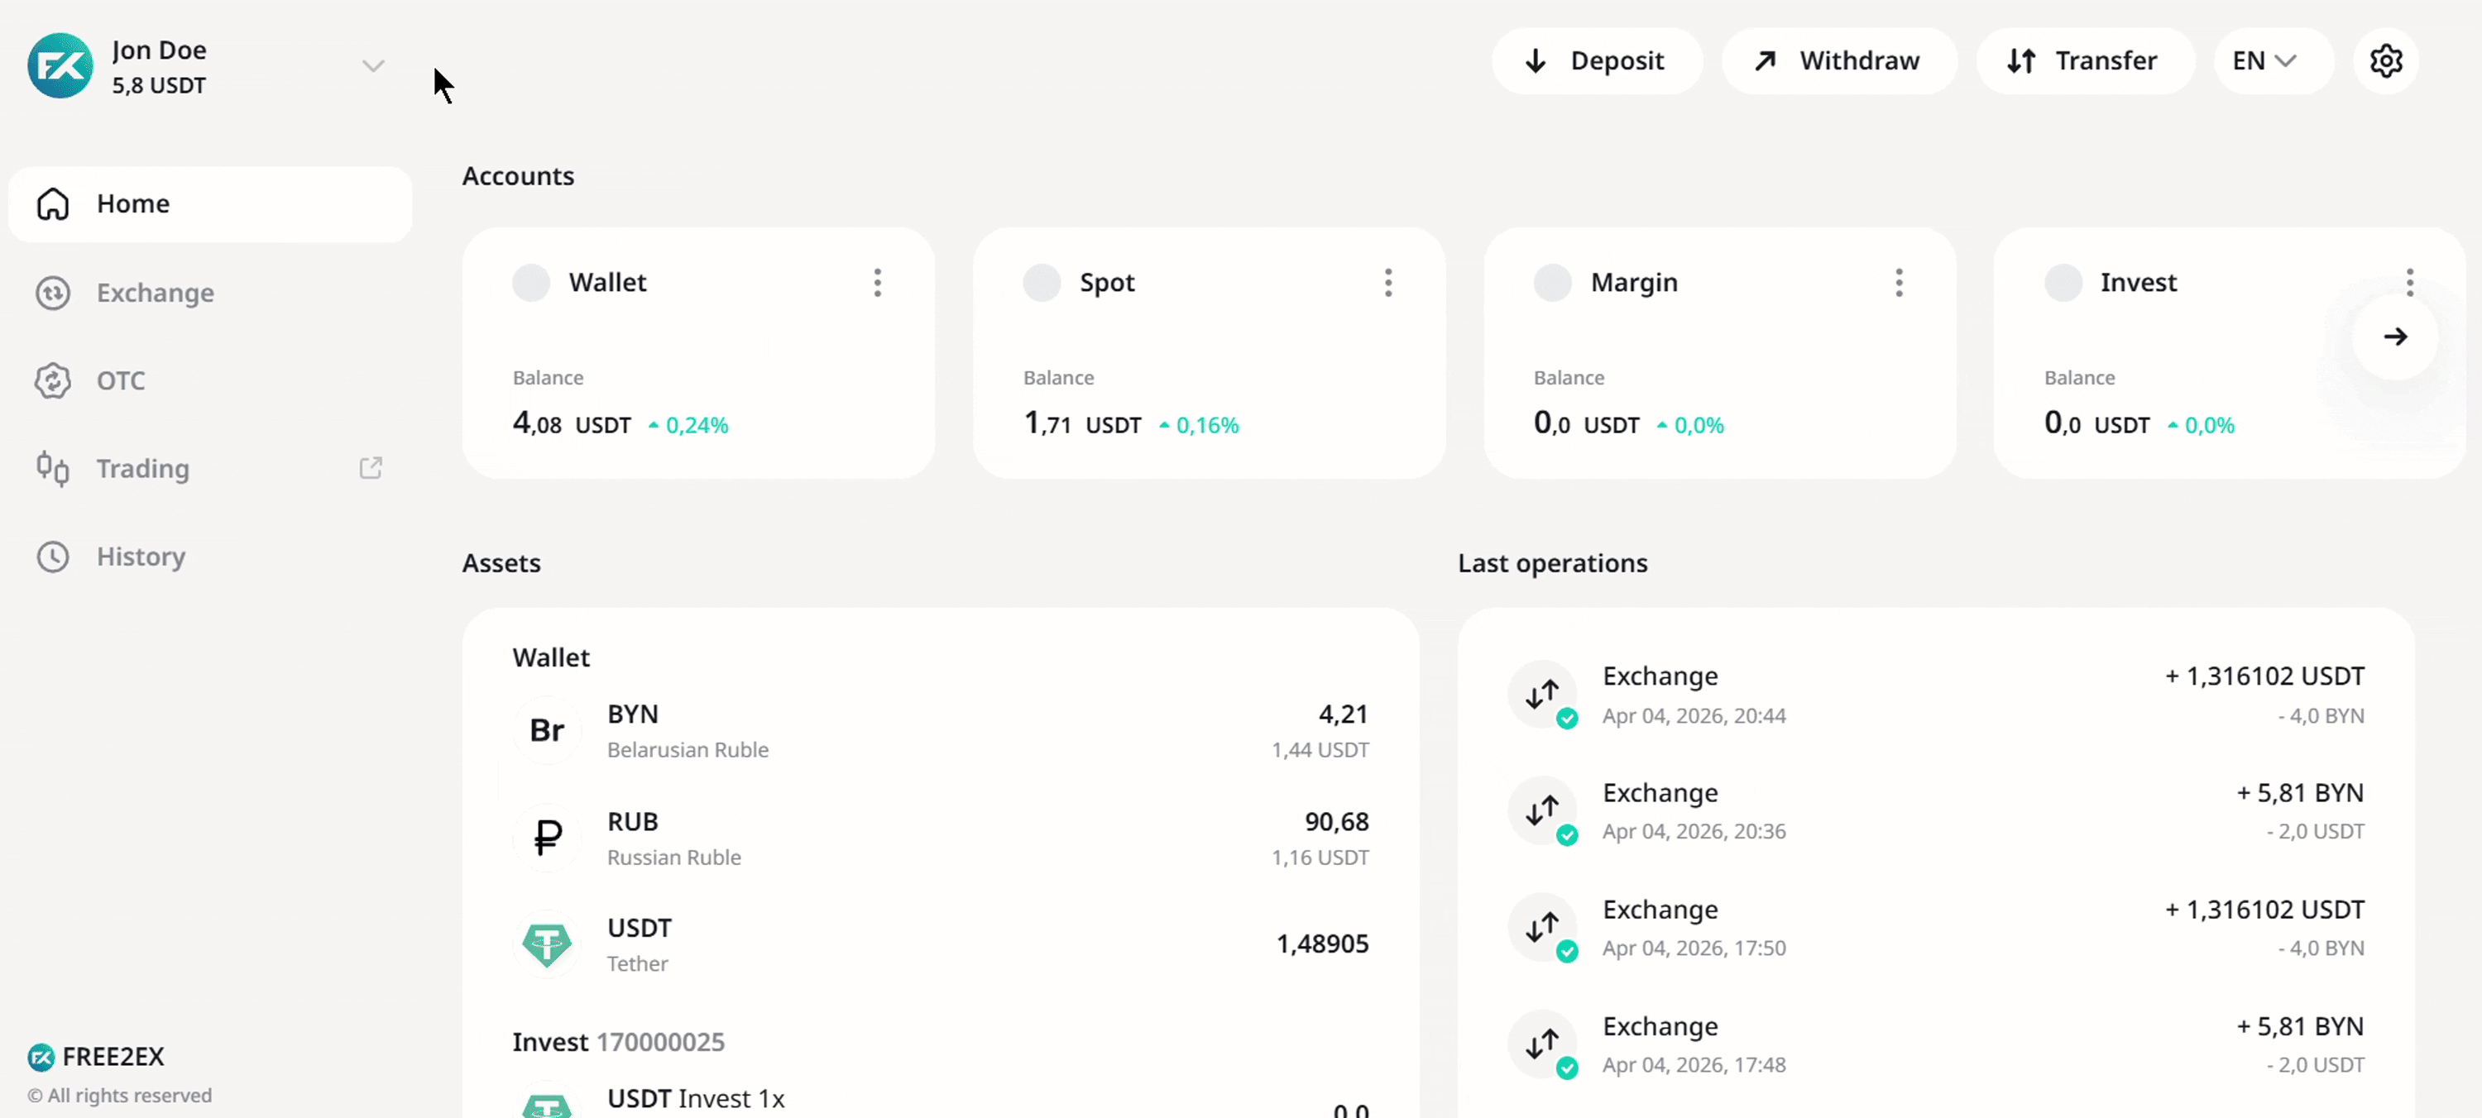
Task: Open Wallet card three-dot menu
Action: pyautogui.click(x=877, y=283)
